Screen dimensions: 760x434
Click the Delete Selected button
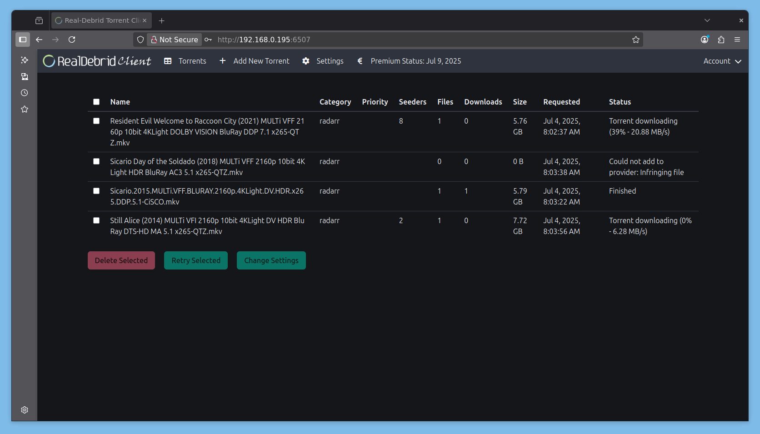[121, 260]
